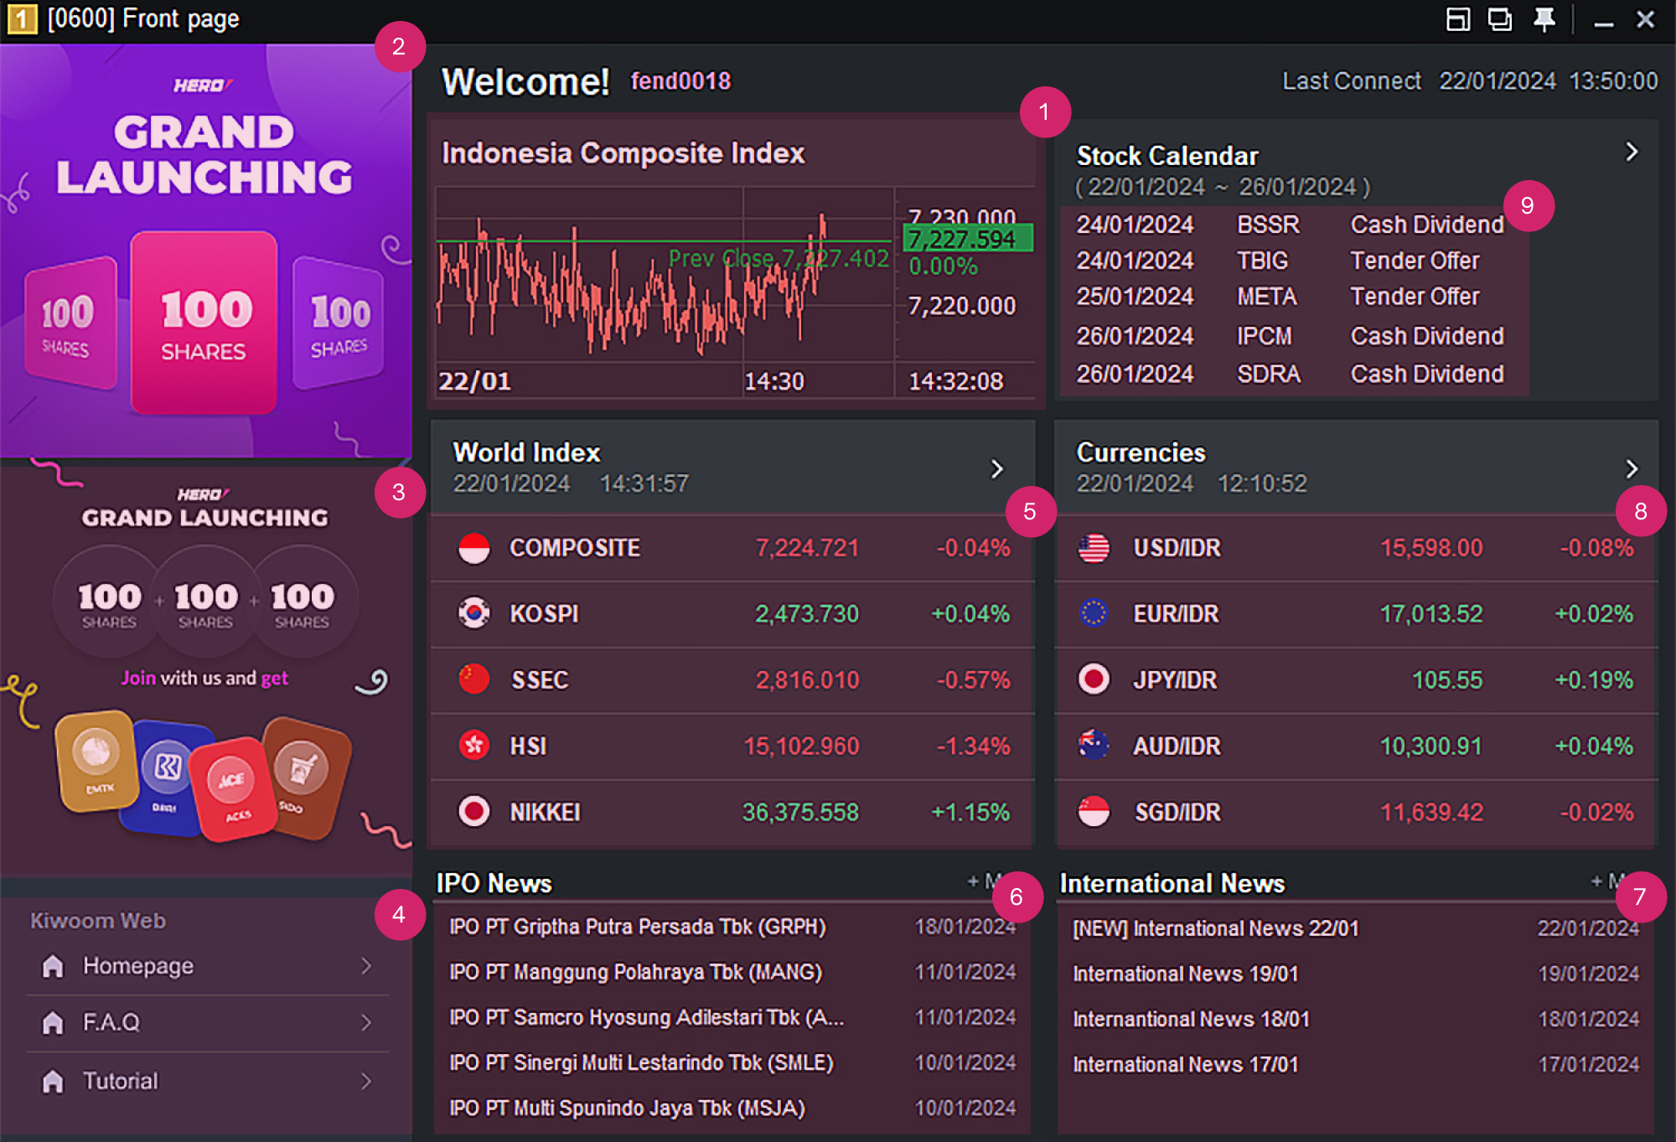
Task: Expand the Currencies panel using its arrow
Action: pos(1632,469)
